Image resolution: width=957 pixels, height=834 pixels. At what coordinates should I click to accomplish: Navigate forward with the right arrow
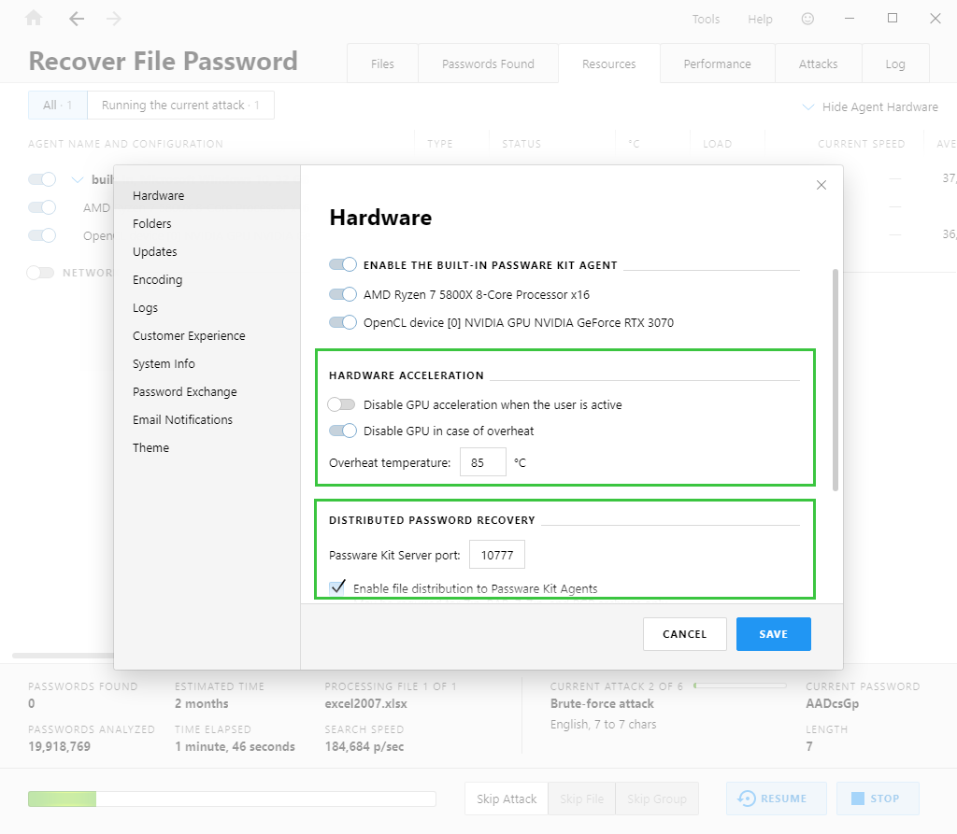tap(113, 19)
